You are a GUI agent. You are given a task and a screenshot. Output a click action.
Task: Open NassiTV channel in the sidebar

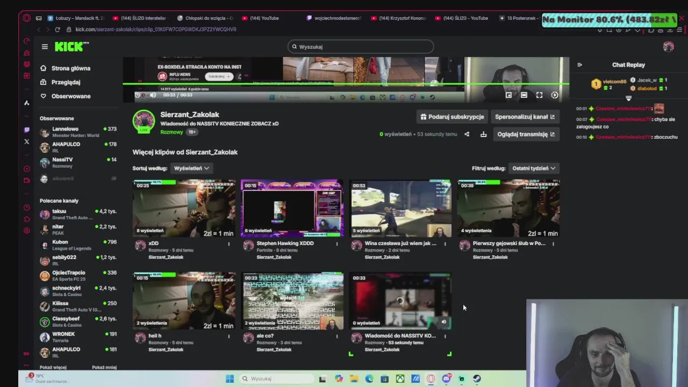point(78,162)
